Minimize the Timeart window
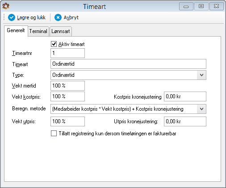The width and height of the screenshot is (226, 188). pyautogui.click(x=186, y=6)
